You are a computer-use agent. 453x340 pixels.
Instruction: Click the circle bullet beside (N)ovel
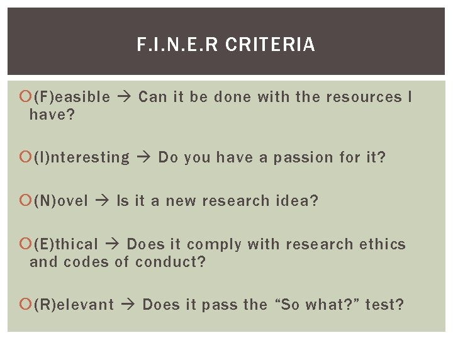(x=25, y=200)
